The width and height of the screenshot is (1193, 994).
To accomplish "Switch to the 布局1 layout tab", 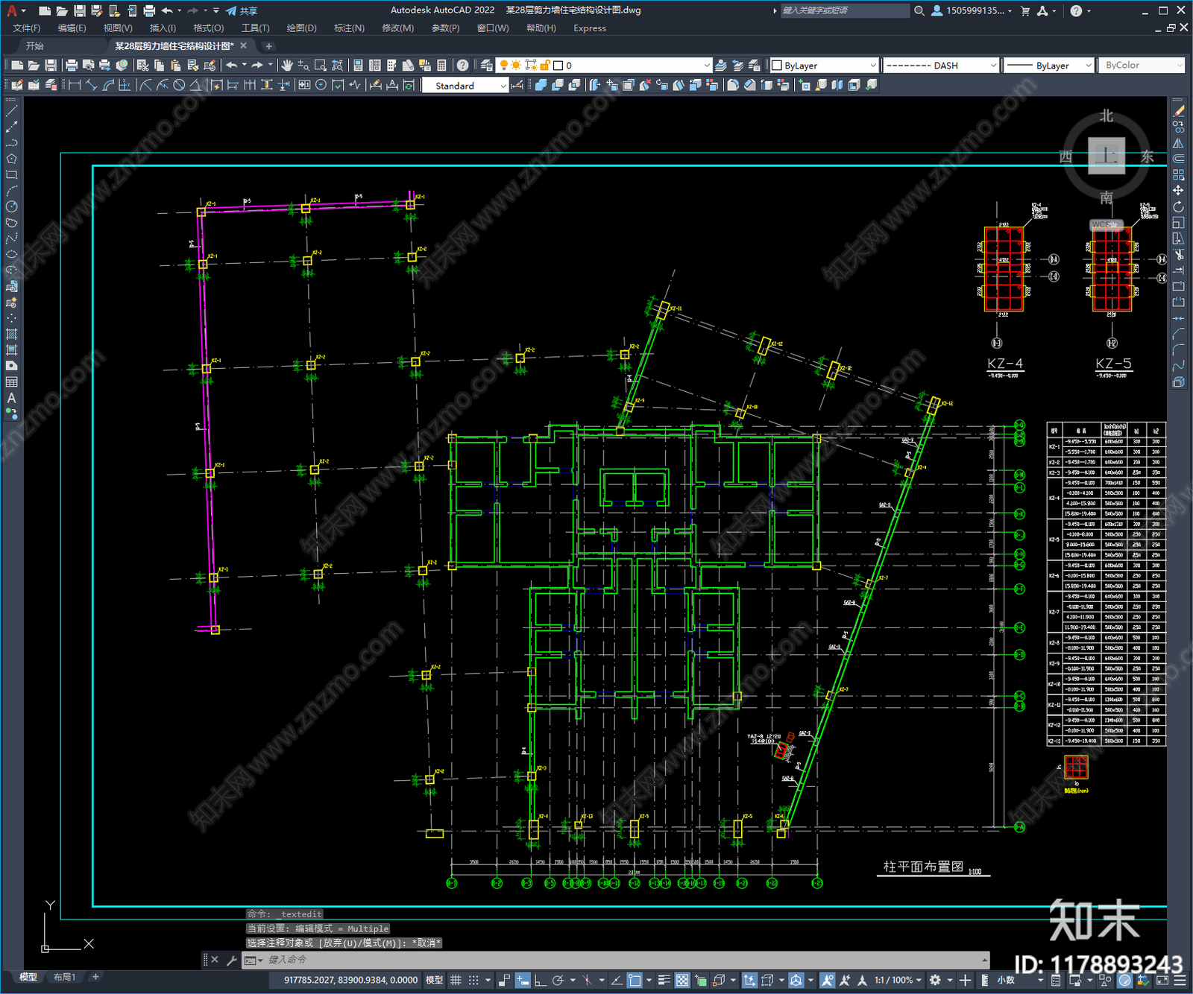I will pyautogui.click(x=65, y=977).
